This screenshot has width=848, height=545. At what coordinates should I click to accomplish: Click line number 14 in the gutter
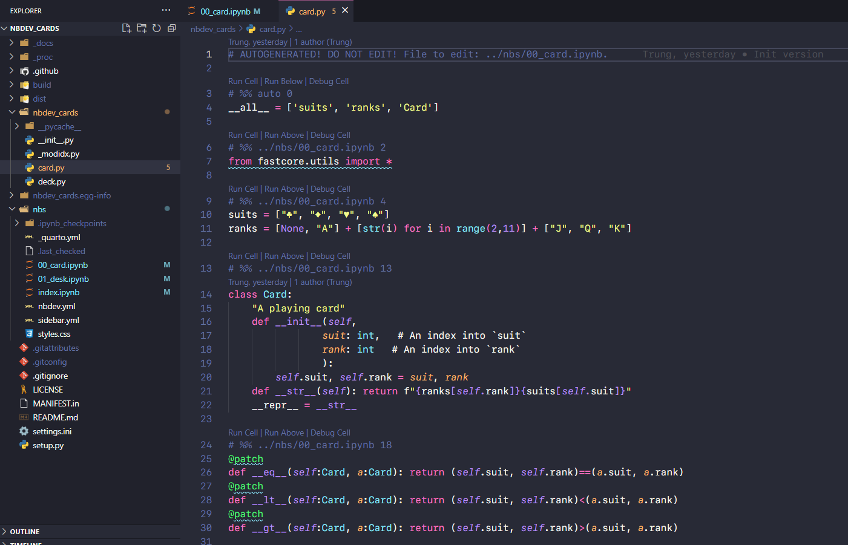tap(206, 295)
